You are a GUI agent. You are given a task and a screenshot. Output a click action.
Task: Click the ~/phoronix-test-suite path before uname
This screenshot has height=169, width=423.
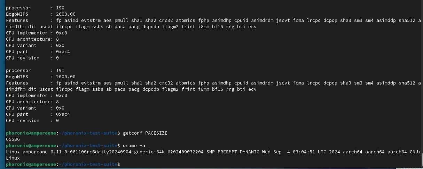click(87, 145)
